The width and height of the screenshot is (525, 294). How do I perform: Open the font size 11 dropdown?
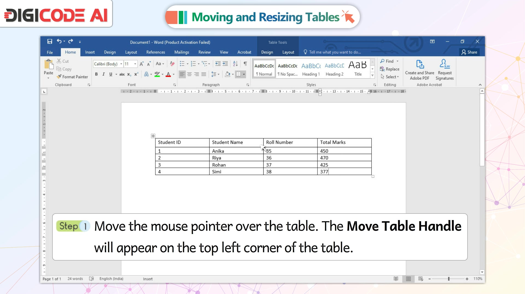pos(135,64)
